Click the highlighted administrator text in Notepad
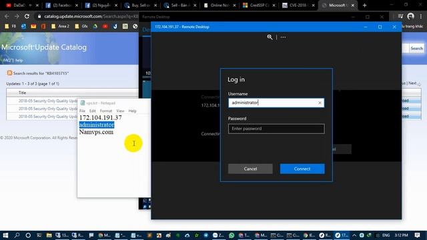This screenshot has height=240, width=427. (97, 125)
